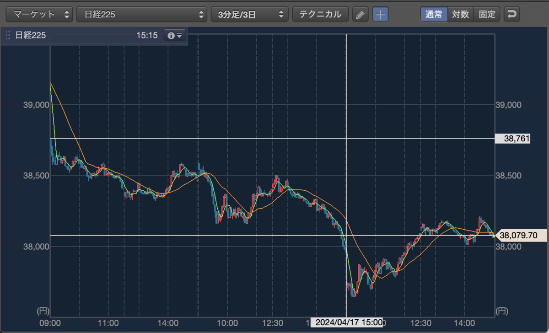Viewport: 549px width, 333px height.
Task: Click the 10:00 time axis label
Action: [228, 323]
